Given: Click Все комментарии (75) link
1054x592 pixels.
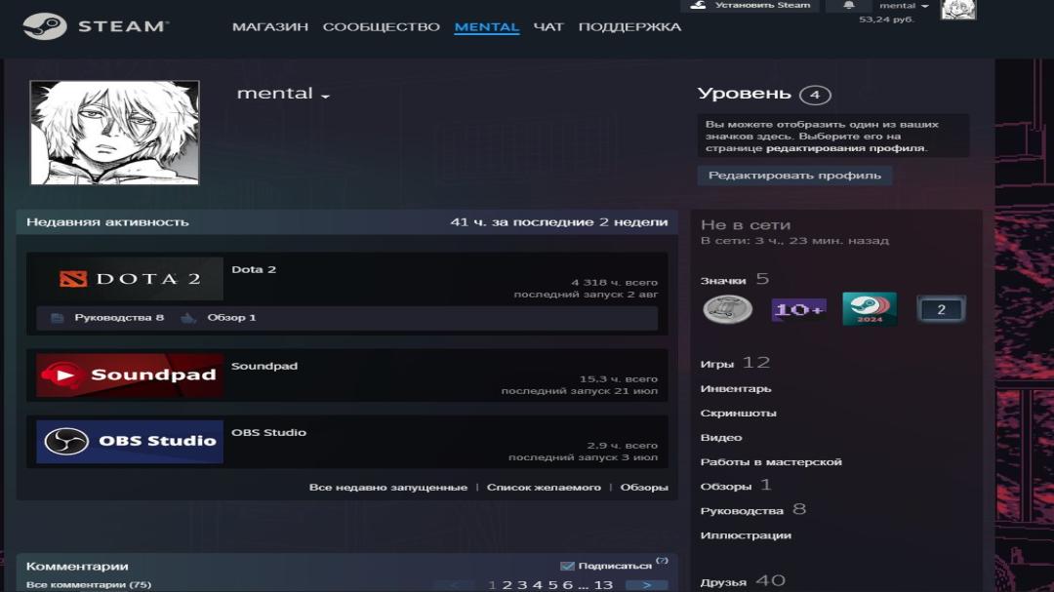Looking at the screenshot, I should pos(89,584).
